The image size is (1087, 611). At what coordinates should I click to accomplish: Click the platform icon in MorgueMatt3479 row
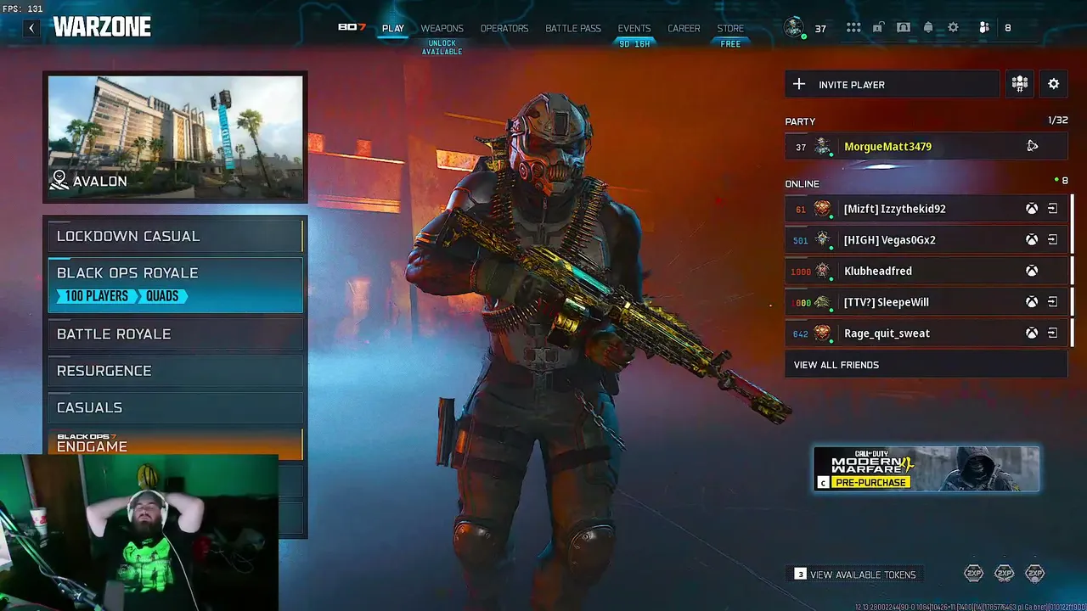(x=1032, y=146)
